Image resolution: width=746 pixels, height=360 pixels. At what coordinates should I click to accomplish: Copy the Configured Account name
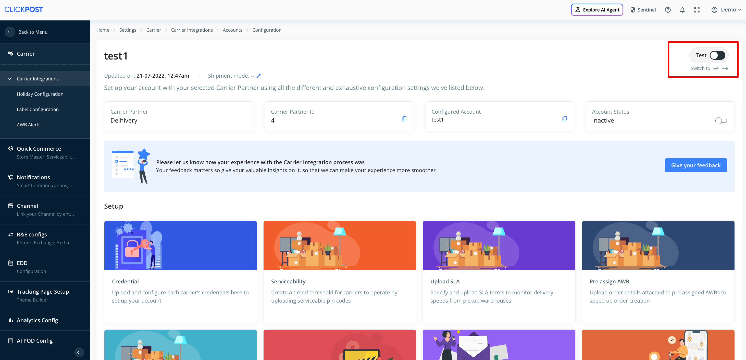(564, 118)
